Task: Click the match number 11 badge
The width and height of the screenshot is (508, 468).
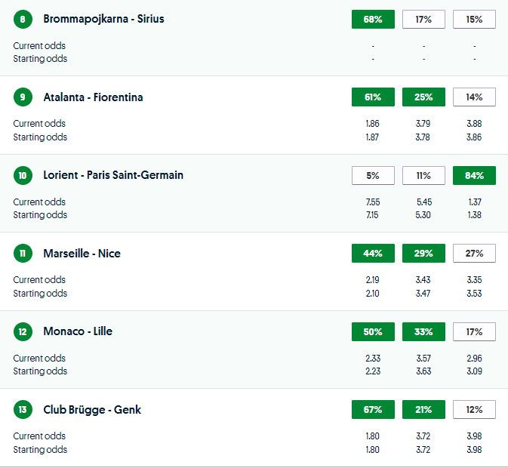Action: pyautogui.click(x=23, y=254)
